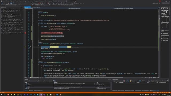The width and height of the screenshot is (171, 96).
Task: Click the Visual Studio logo icon
Action: [x=1, y=1]
